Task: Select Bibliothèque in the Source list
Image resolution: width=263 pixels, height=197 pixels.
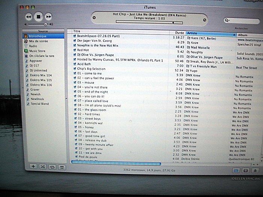Action: 44,36
